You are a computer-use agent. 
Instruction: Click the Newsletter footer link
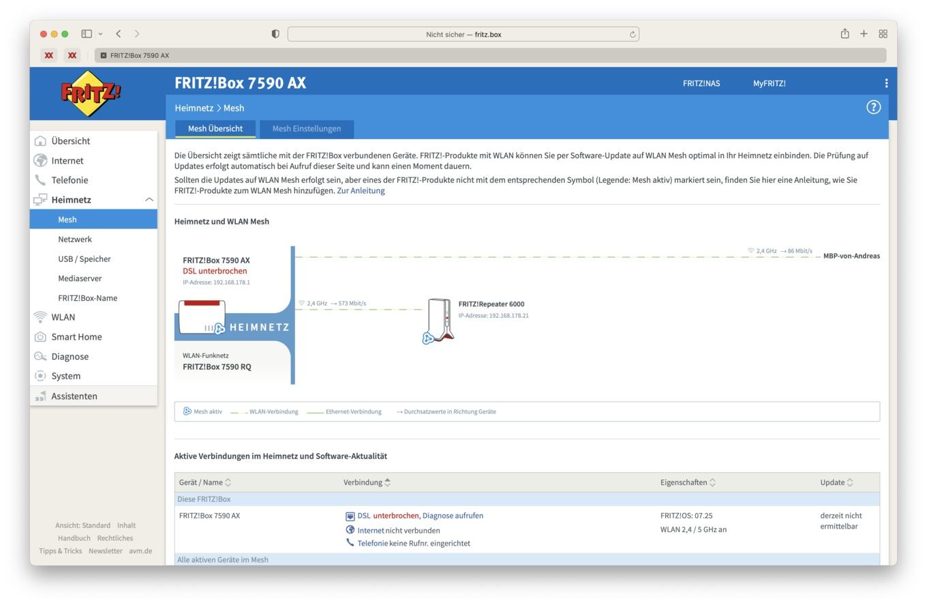[x=105, y=551]
